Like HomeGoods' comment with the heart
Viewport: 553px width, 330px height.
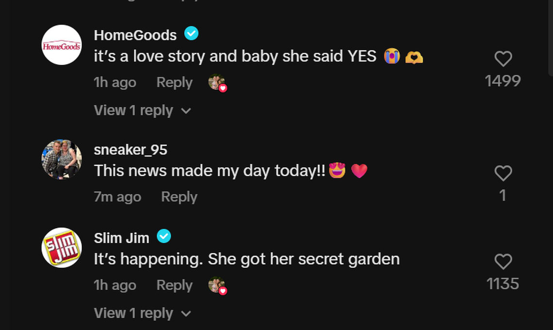pos(503,59)
